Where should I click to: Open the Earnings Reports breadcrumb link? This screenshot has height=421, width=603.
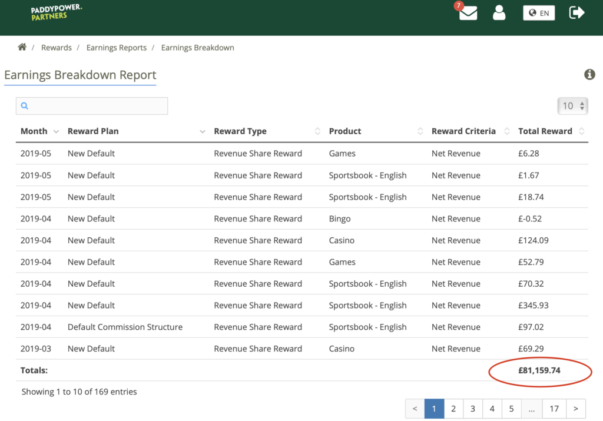(117, 48)
